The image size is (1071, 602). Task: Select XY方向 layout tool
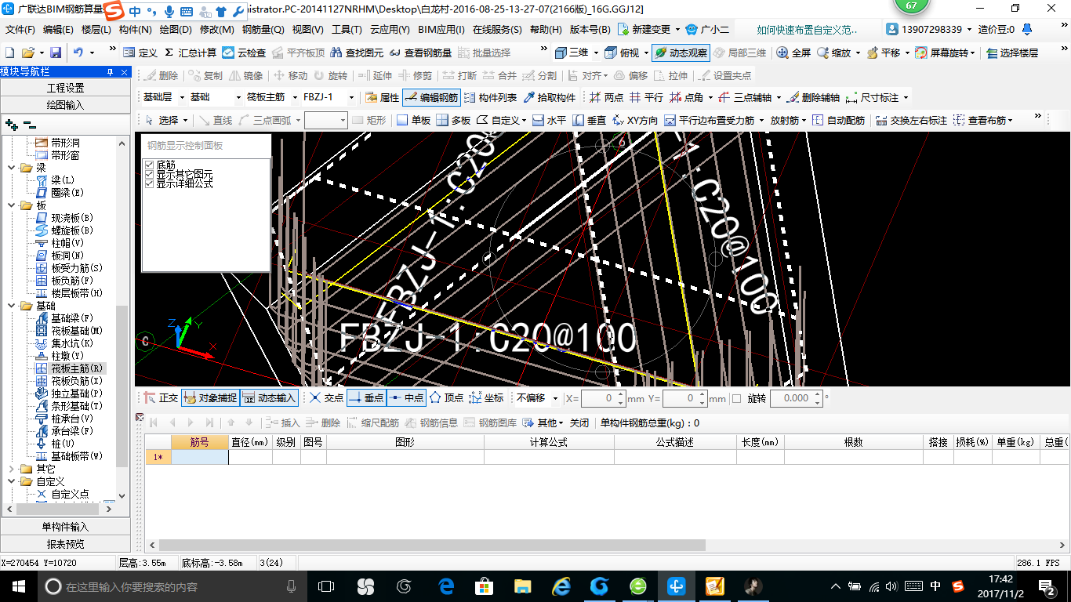pos(635,120)
